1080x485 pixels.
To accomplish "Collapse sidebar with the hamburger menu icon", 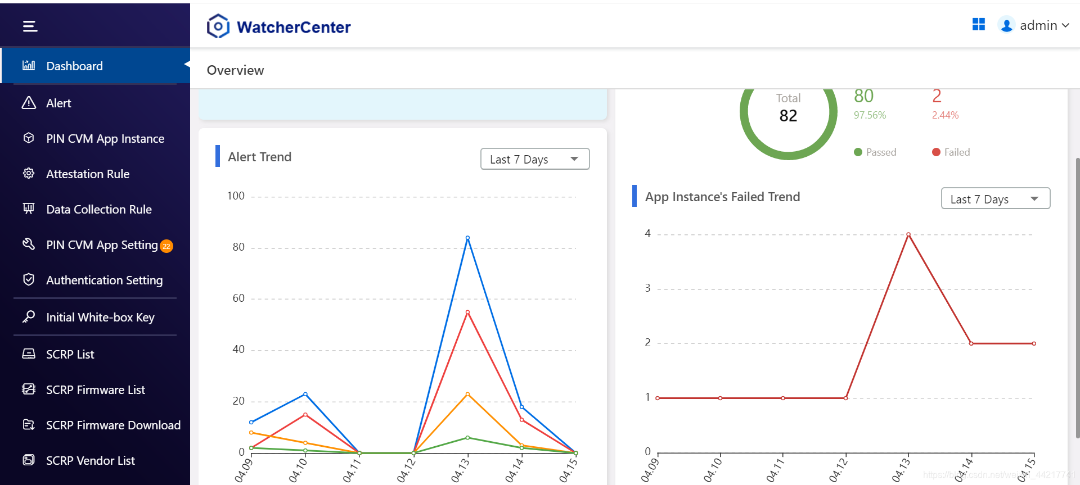I will click(x=30, y=26).
